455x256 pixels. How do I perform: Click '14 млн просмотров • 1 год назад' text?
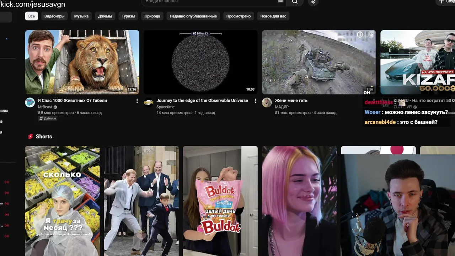[186, 113]
